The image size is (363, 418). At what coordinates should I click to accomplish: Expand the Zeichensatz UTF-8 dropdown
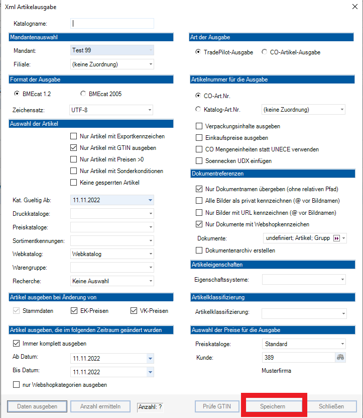tap(150, 110)
